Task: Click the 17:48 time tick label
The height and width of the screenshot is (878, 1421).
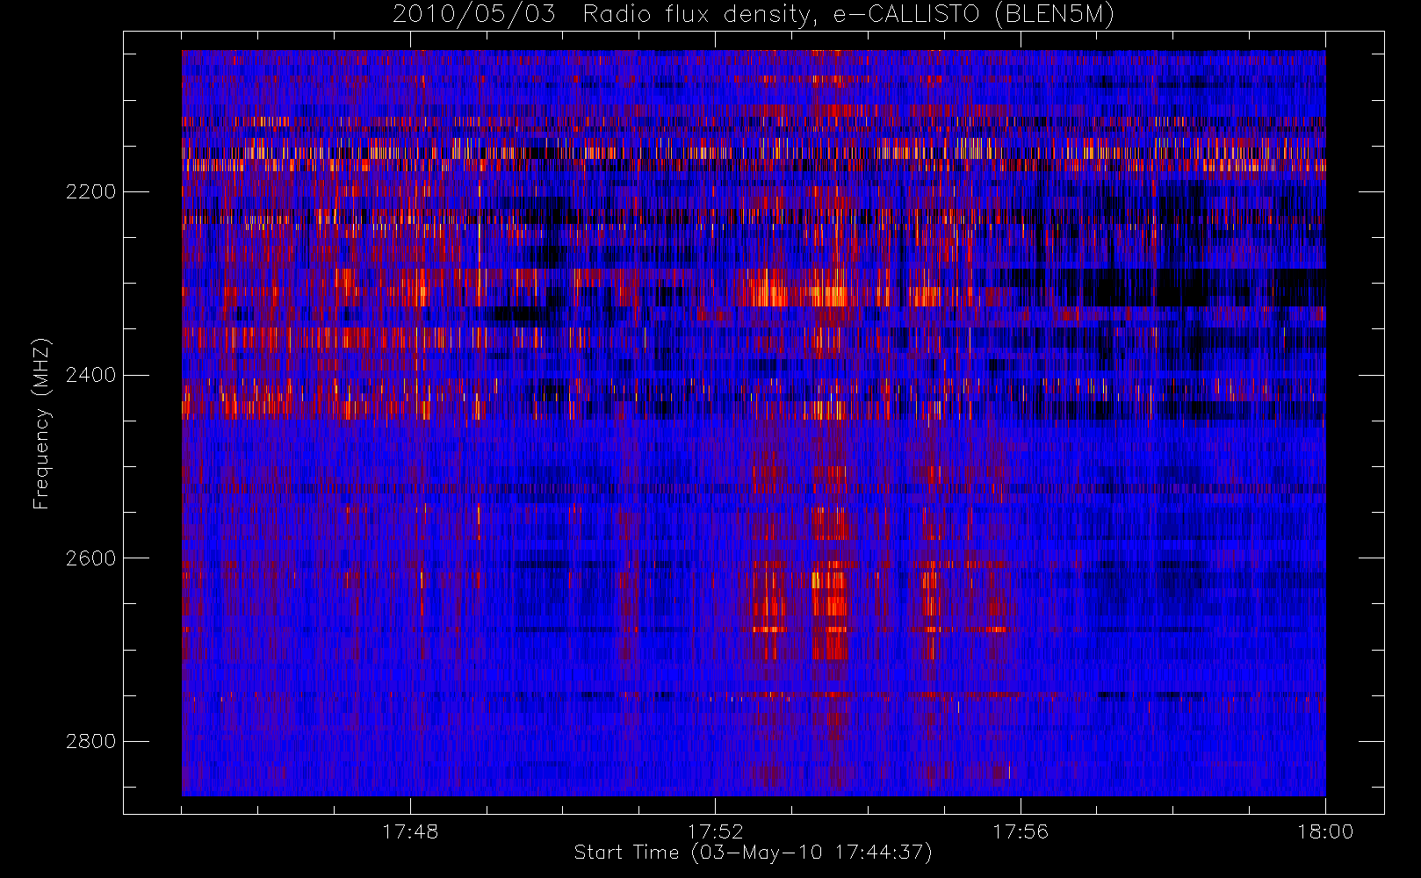Action: (410, 831)
